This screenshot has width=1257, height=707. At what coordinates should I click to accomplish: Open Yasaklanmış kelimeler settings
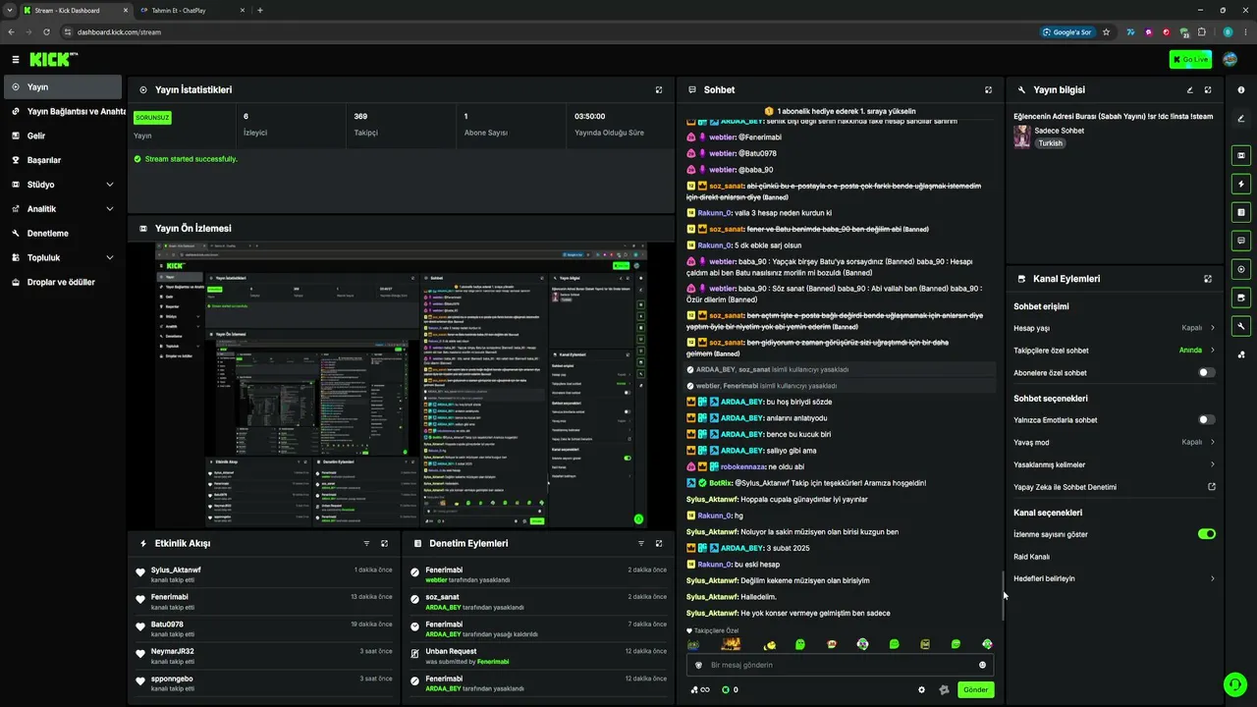pos(1115,464)
